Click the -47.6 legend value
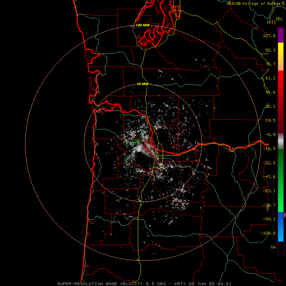 tap(269, 177)
